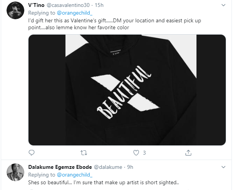235x190 pixels.
Task: Like V'Tino's tweet with 3 likes
Action: click(x=136, y=153)
